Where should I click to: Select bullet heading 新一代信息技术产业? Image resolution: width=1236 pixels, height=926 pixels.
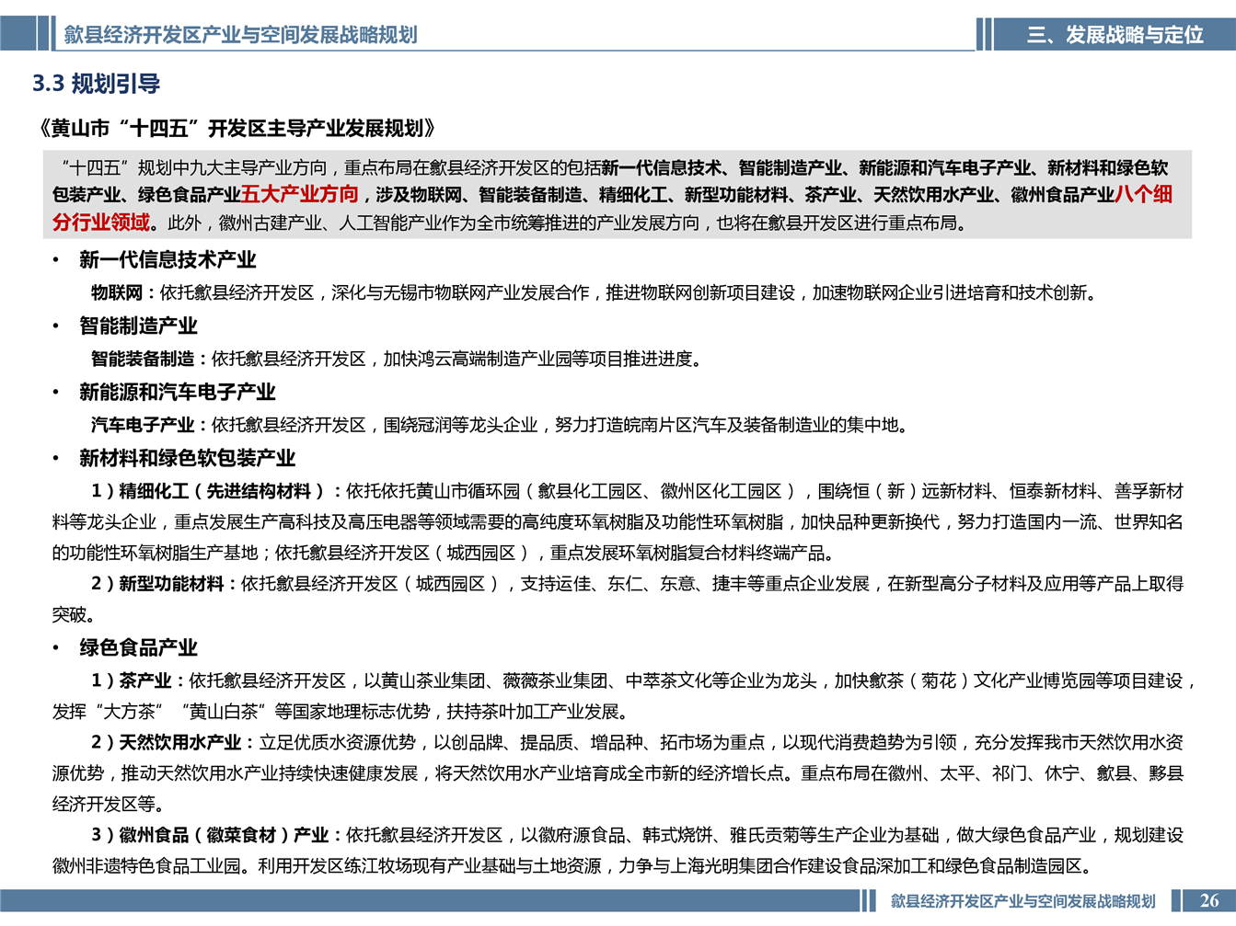click(167, 260)
